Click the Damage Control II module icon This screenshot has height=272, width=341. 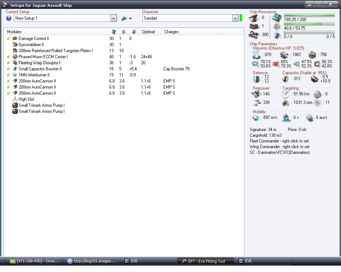(15, 39)
